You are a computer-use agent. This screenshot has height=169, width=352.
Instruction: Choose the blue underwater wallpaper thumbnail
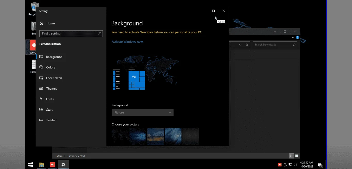(173, 136)
